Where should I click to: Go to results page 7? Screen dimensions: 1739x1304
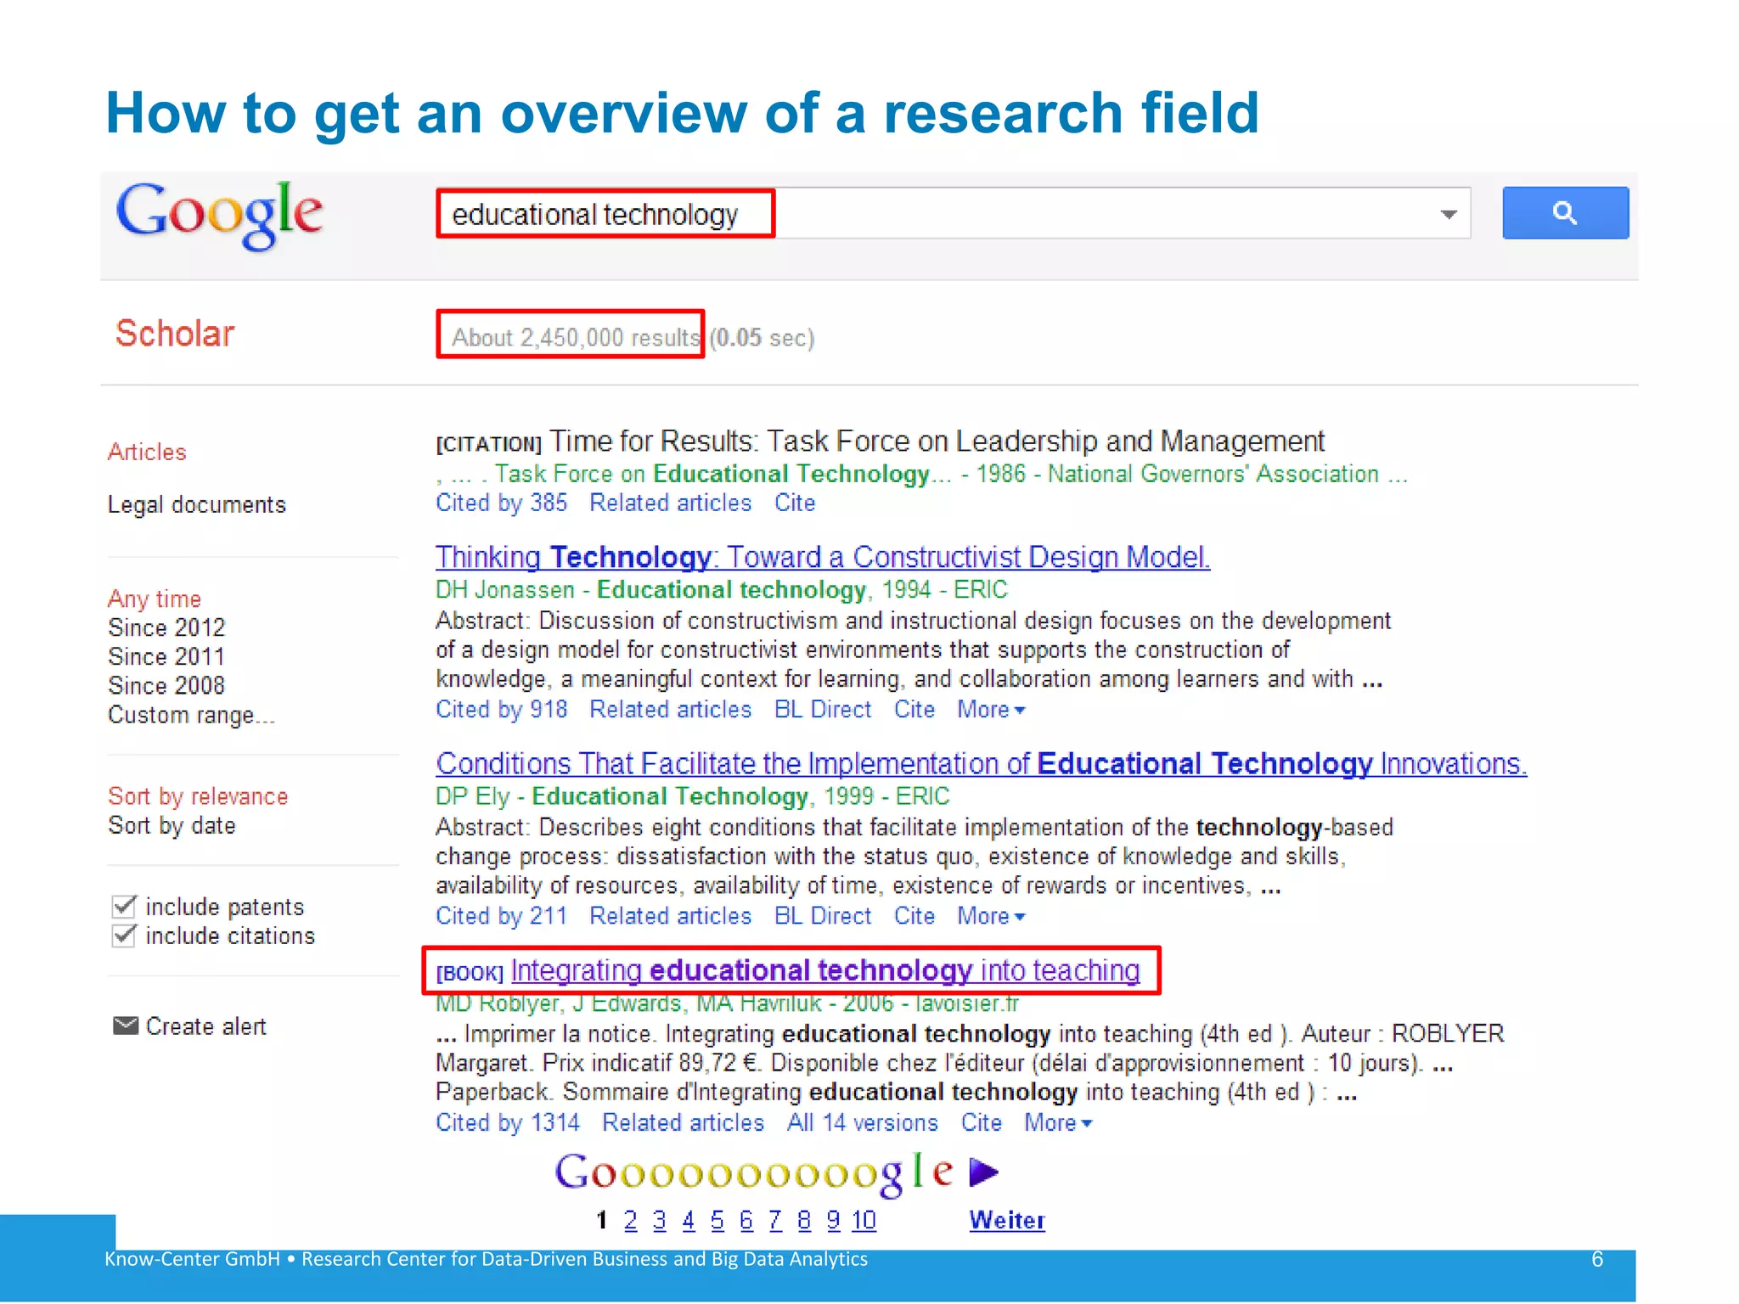(775, 1220)
